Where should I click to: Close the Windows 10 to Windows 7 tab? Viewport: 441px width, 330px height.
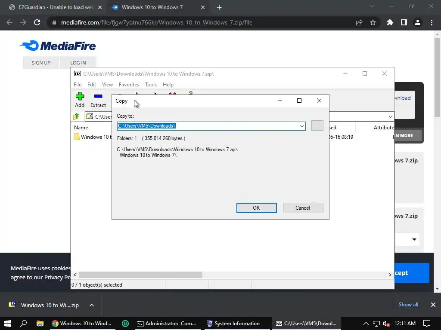click(203, 8)
